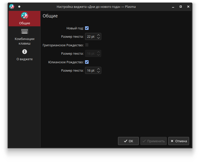Image resolution: width=200 pixels, height=164 pixels.
Task: Increase the 22 pt text size value
Action: click(x=98, y=35)
